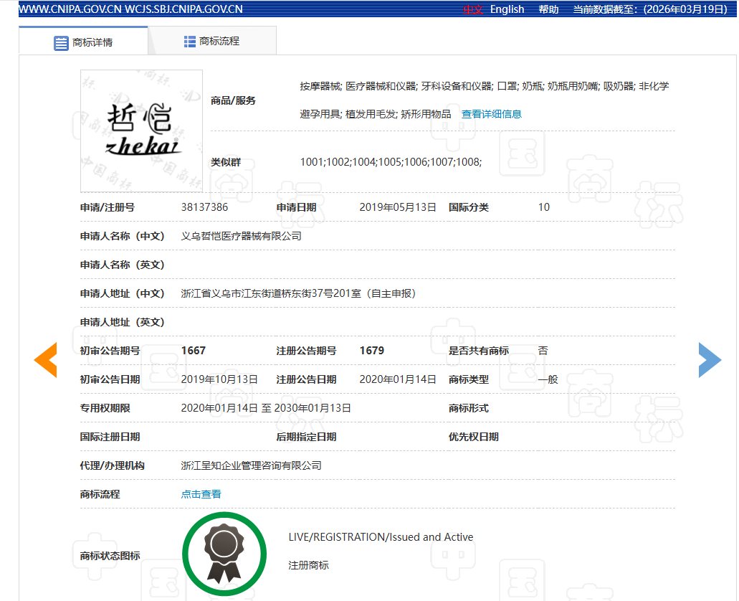This screenshot has height=601, width=739.
Task: Click the agency 浙江呈知企业管理咨询有限公司
Action: tap(252, 465)
